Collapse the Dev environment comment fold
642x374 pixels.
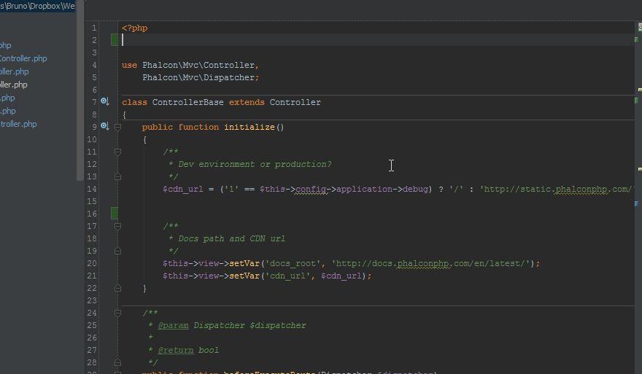point(117,152)
